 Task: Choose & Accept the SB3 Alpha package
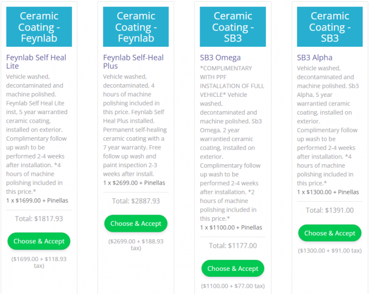330,233
